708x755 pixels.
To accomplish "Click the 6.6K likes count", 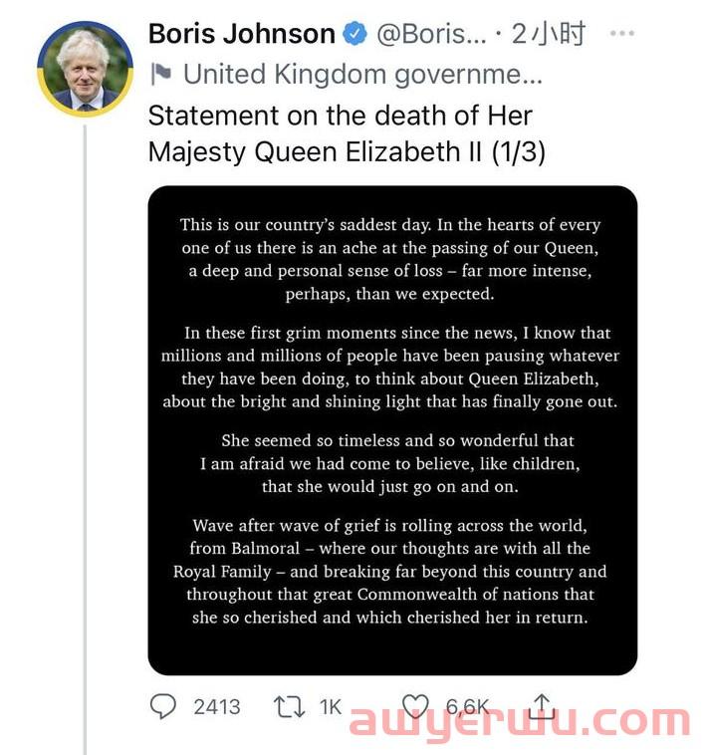I will (x=467, y=707).
